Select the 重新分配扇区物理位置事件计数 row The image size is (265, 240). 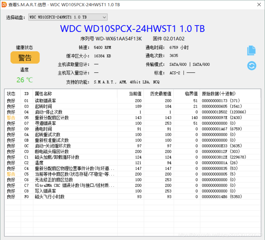click(132, 168)
